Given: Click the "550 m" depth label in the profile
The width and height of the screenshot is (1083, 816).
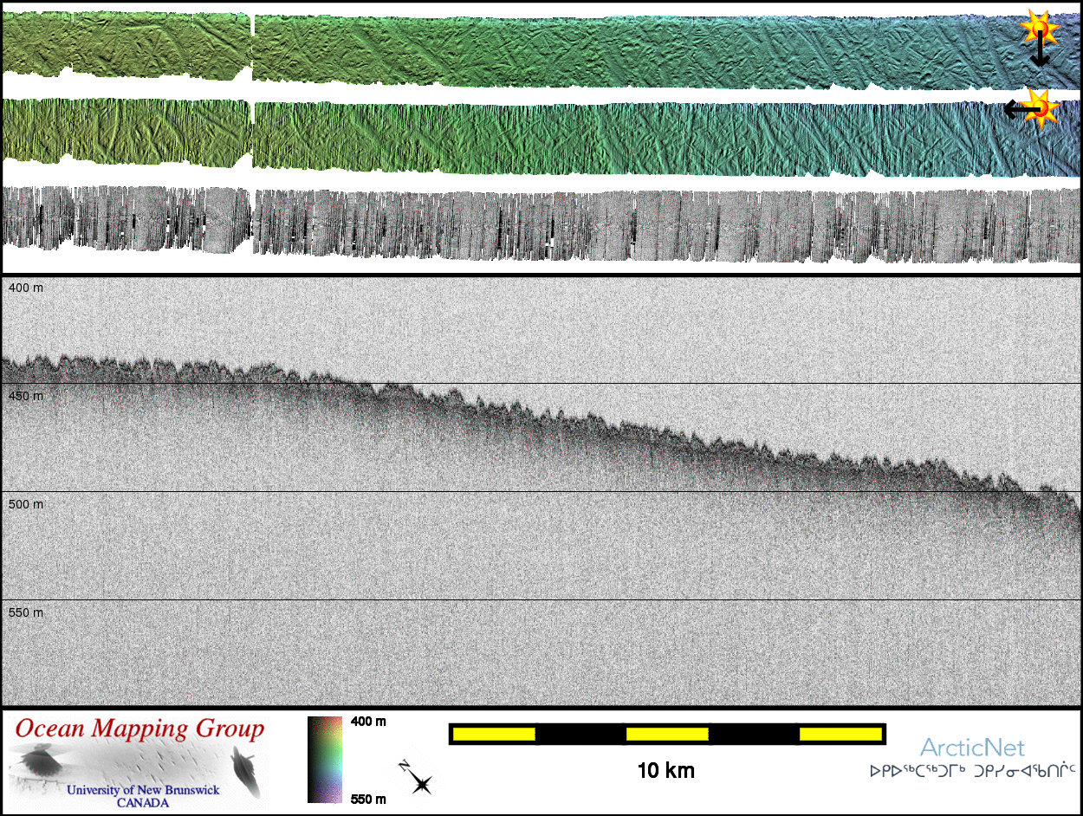Looking at the screenshot, I should [x=25, y=612].
